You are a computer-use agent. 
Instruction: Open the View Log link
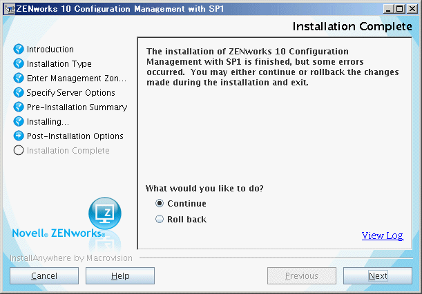(x=383, y=235)
